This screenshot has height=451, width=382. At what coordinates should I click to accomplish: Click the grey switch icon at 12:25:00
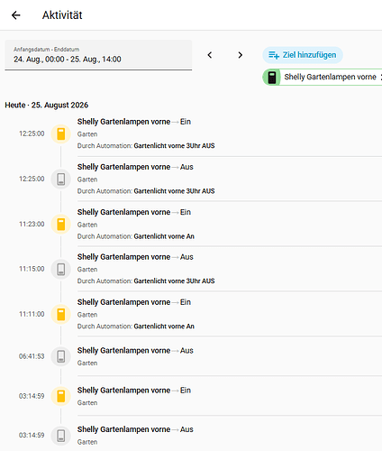[x=61, y=179]
